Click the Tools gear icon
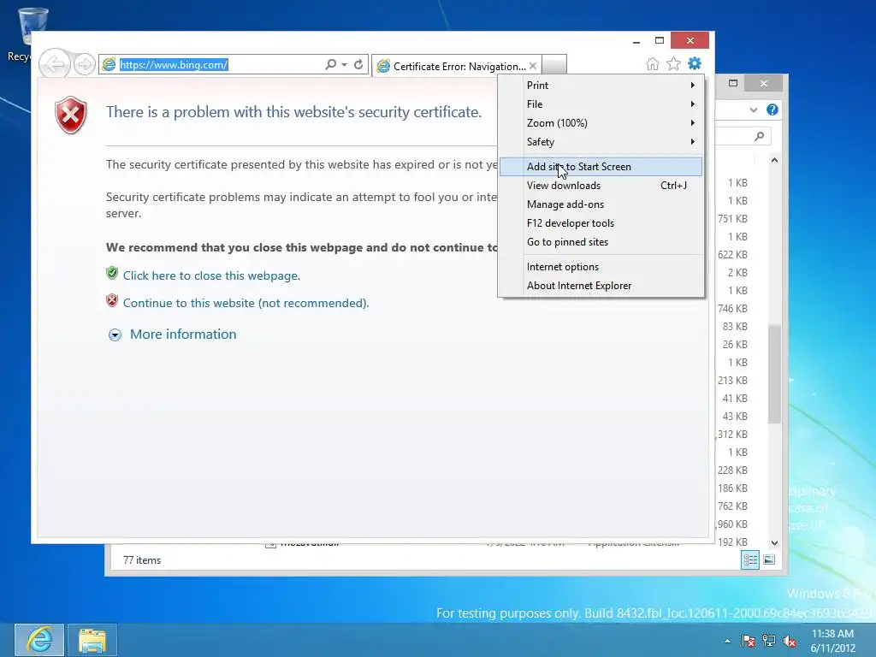This screenshot has width=876, height=657. (695, 63)
